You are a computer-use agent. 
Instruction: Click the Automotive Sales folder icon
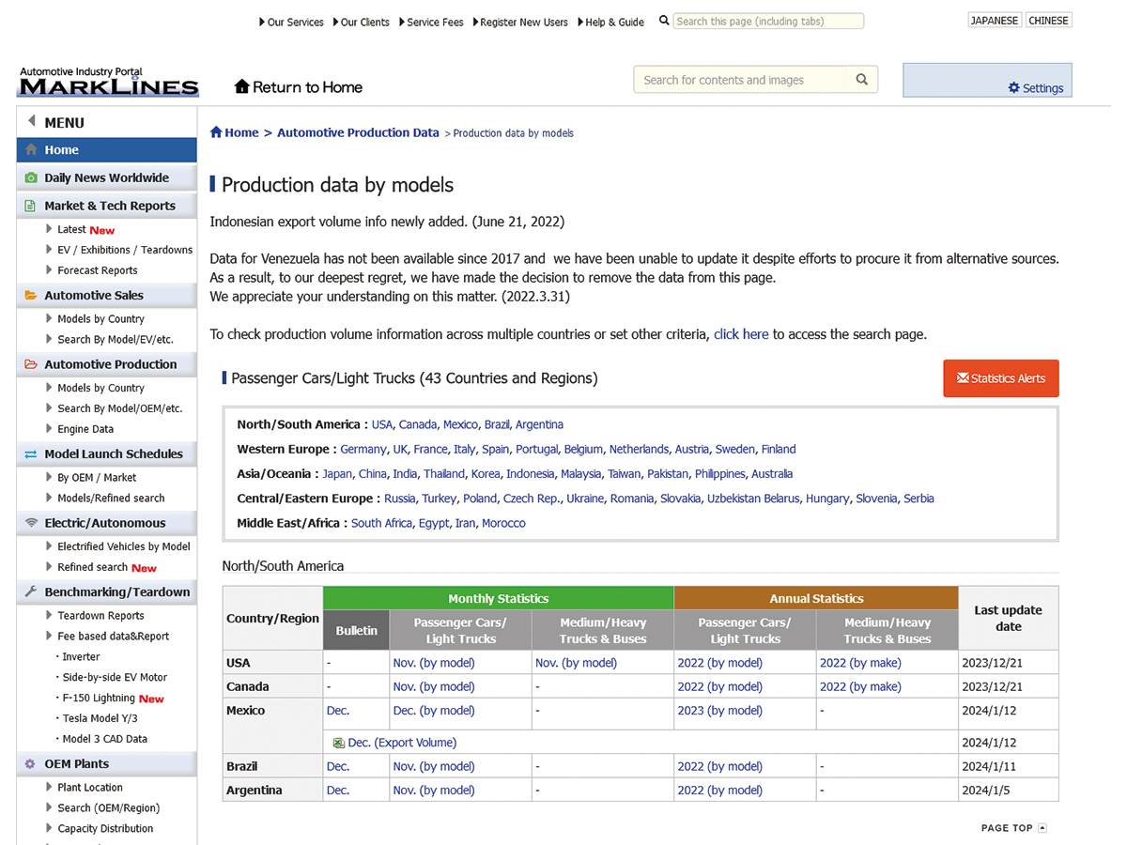[x=31, y=296]
